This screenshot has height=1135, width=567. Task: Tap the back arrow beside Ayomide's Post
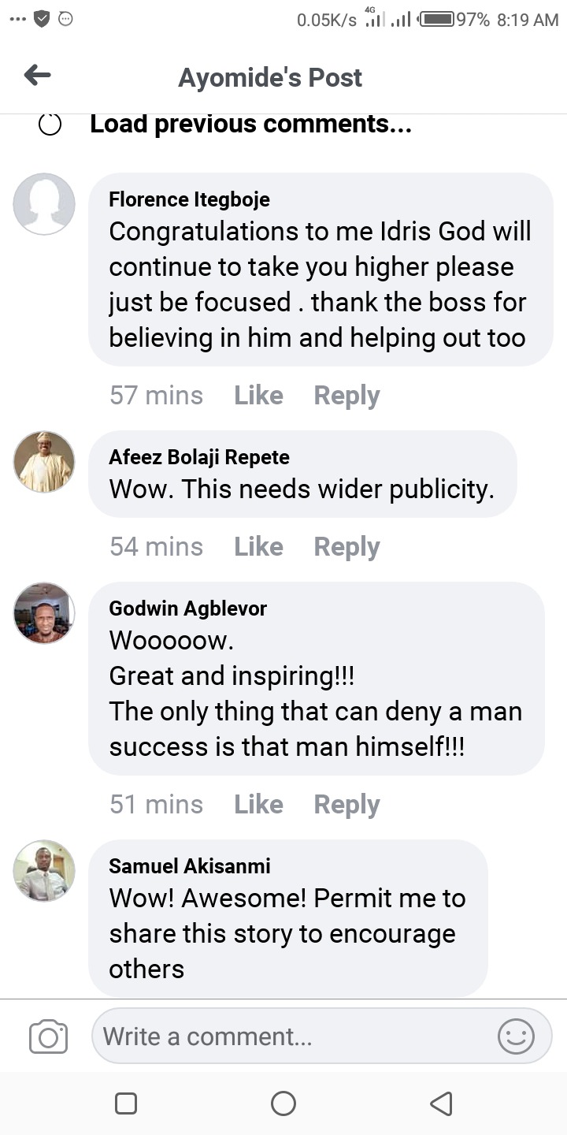tap(37, 76)
